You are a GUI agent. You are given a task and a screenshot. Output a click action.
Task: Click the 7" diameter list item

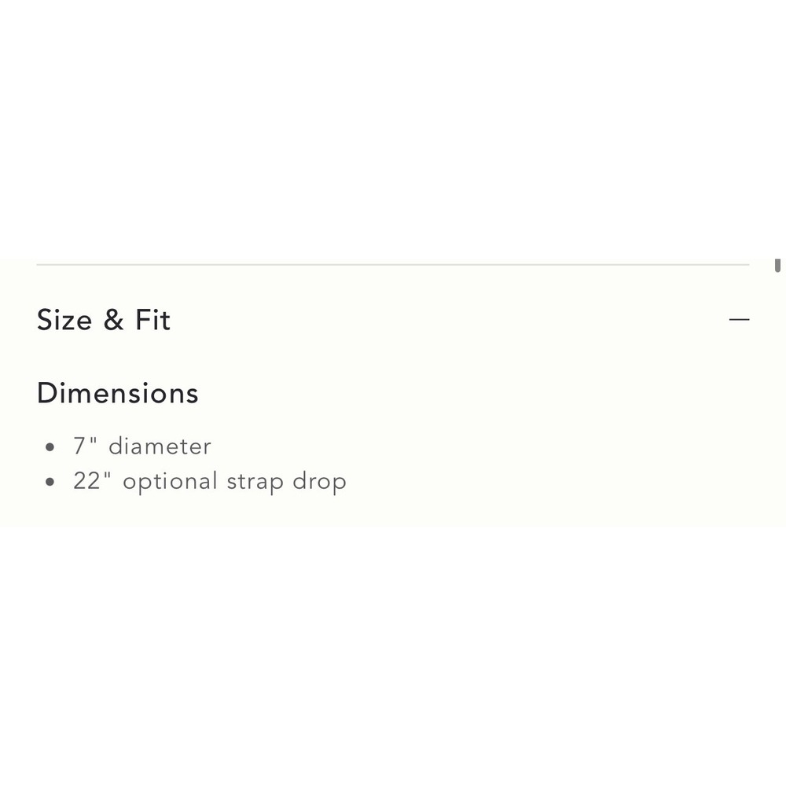142,446
